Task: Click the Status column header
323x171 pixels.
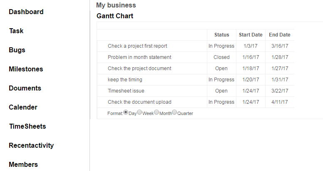Action: [x=222, y=35]
